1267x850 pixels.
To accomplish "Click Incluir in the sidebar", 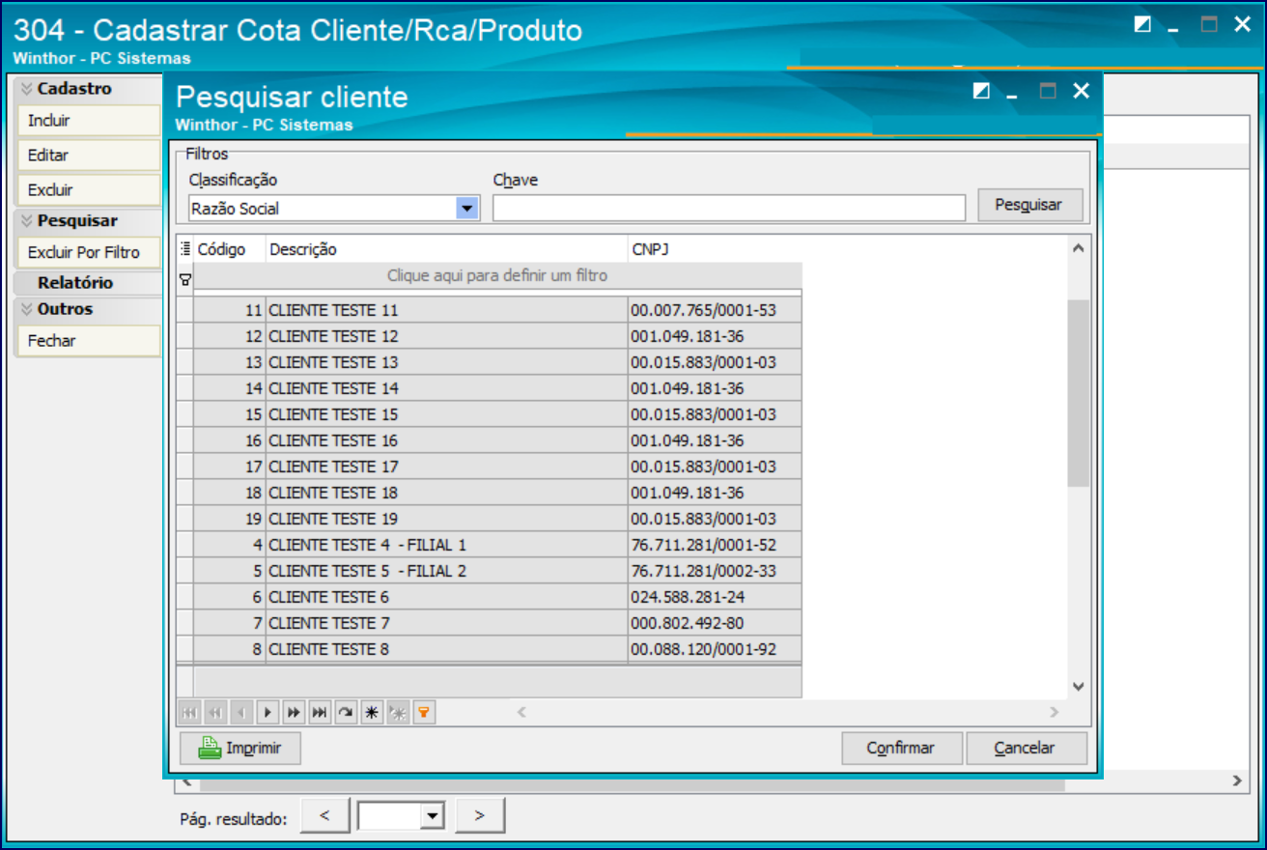I will [x=88, y=121].
